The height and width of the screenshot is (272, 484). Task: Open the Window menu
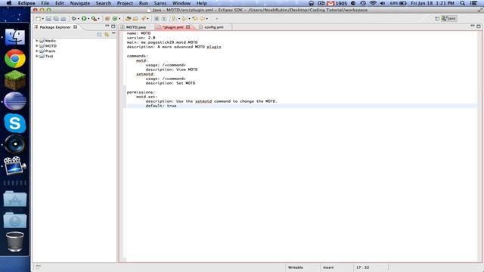181,3
